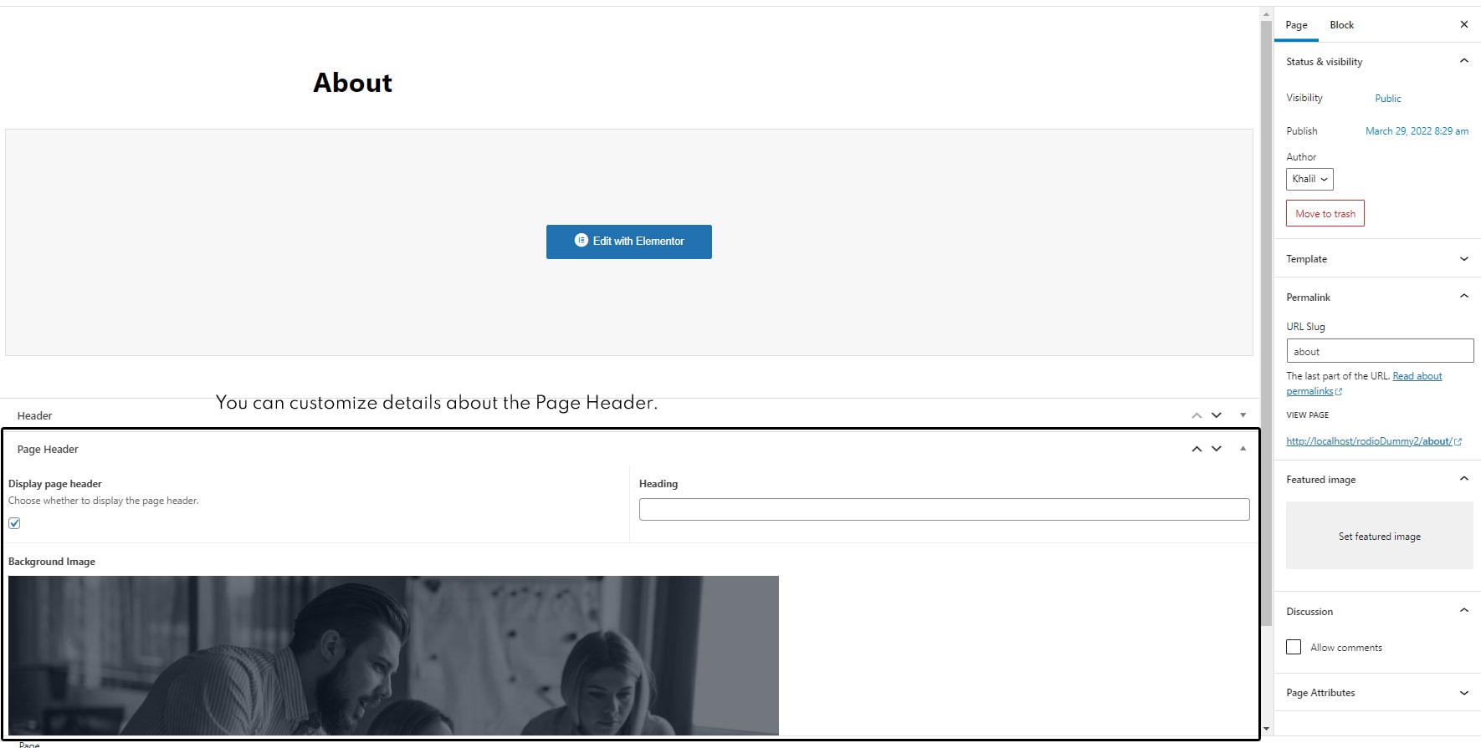This screenshot has height=748, width=1481.
Task: Click the Page Header metabox title
Action: [x=48, y=450]
